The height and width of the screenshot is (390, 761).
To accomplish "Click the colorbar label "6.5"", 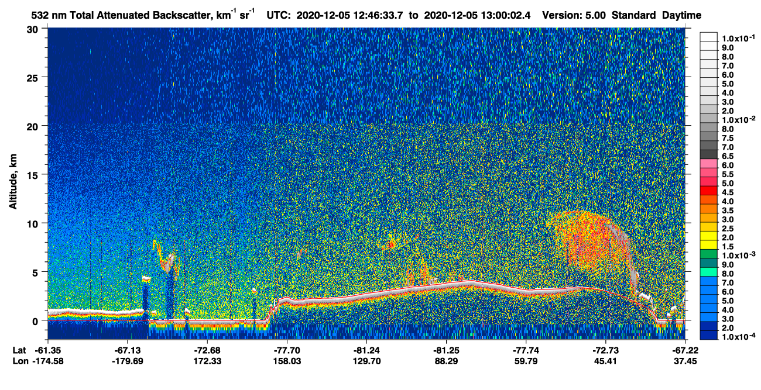I will [728, 156].
